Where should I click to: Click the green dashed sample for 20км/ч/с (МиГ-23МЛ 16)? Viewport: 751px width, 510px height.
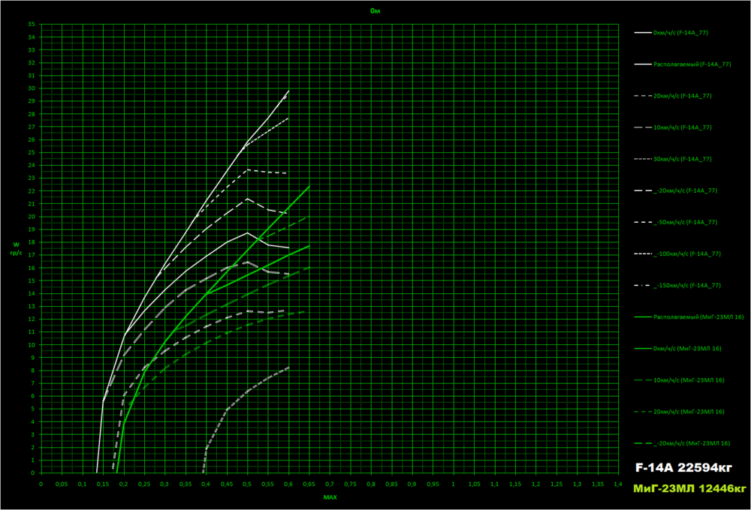[x=643, y=410]
